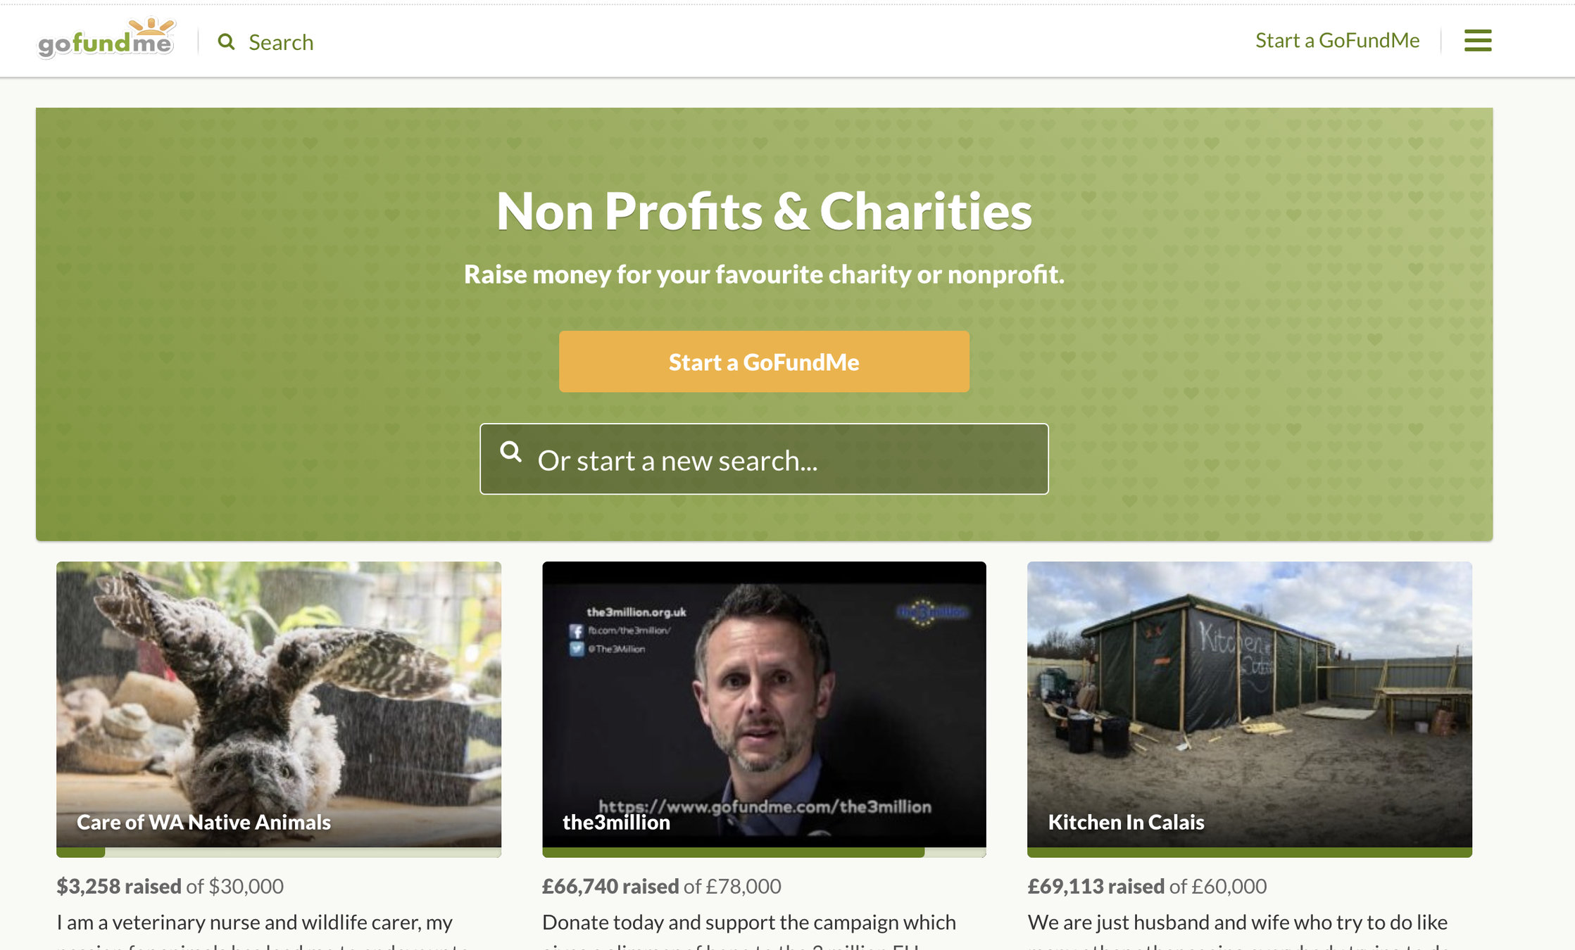
Task: Open the3million campaign video thumbnail
Action: (x=764, y=704)
